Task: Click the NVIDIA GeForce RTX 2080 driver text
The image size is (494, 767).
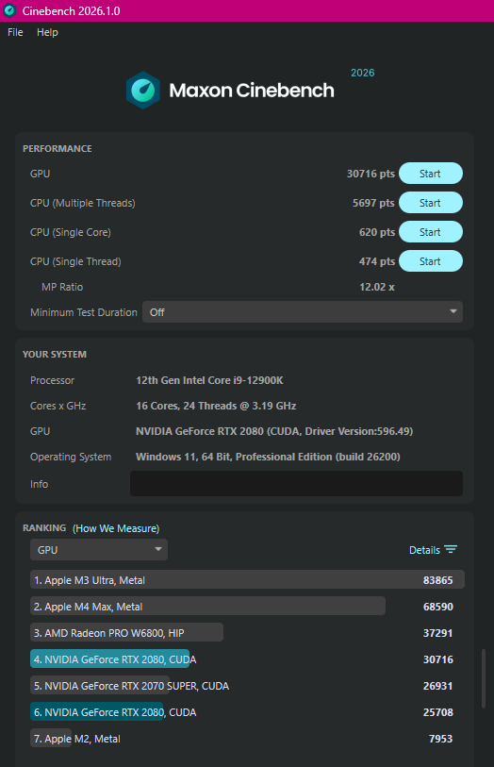Action: [274, 431]
